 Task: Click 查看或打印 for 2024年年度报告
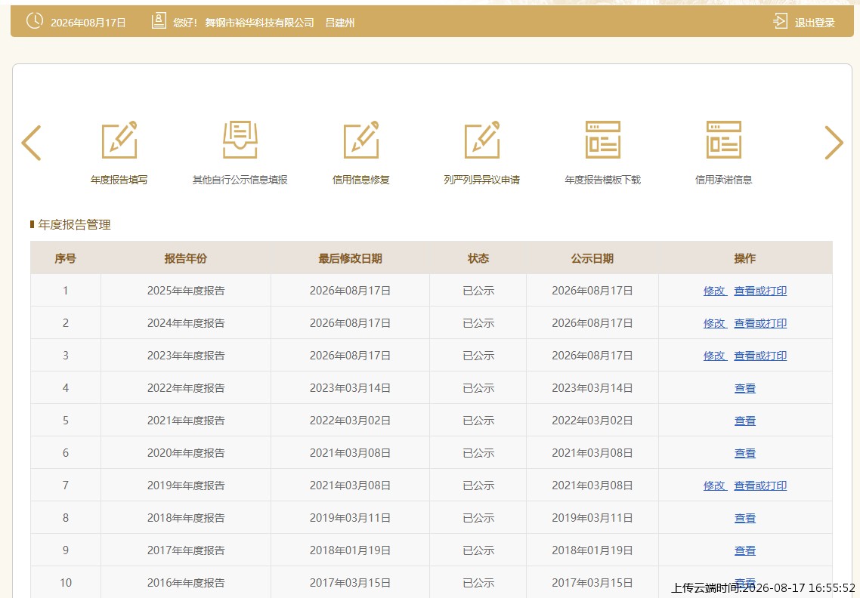click(x=760, y=323)
